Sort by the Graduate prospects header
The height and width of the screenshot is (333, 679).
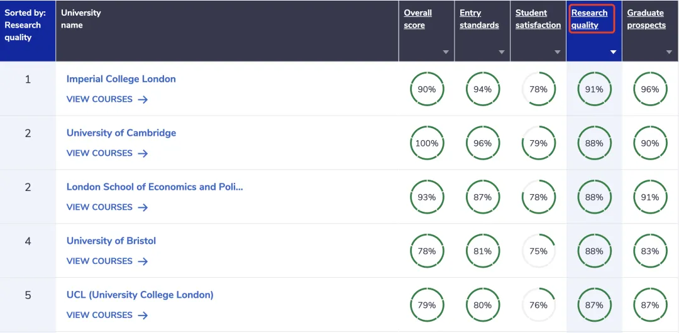click(x=646, y=19)
